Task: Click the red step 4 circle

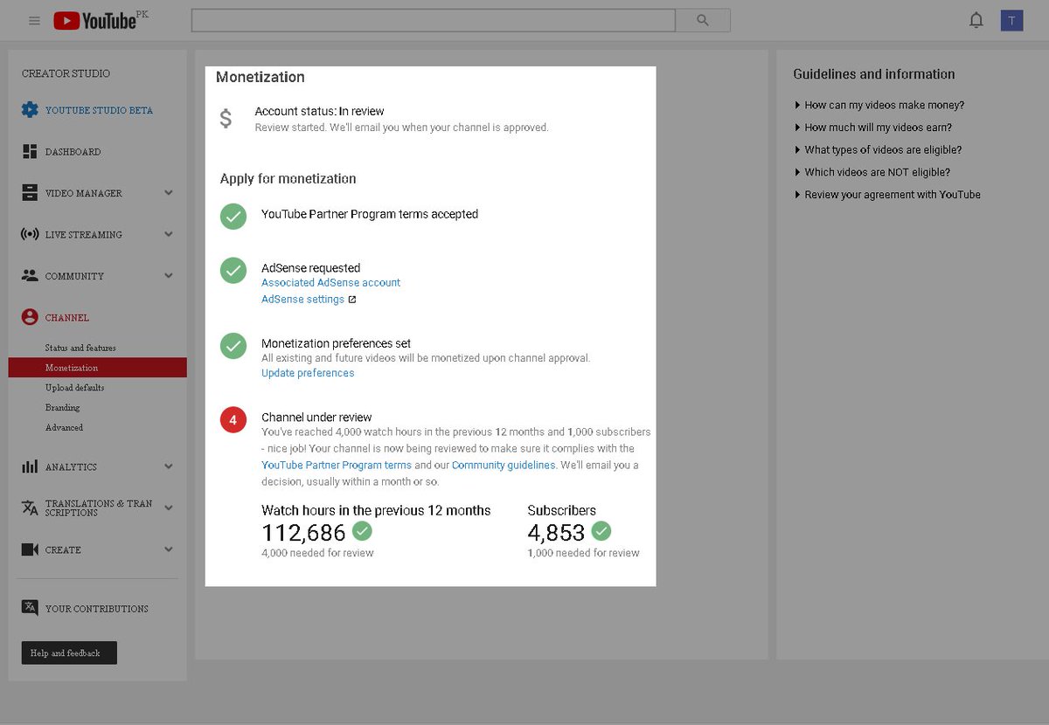Action: point(233,420)
